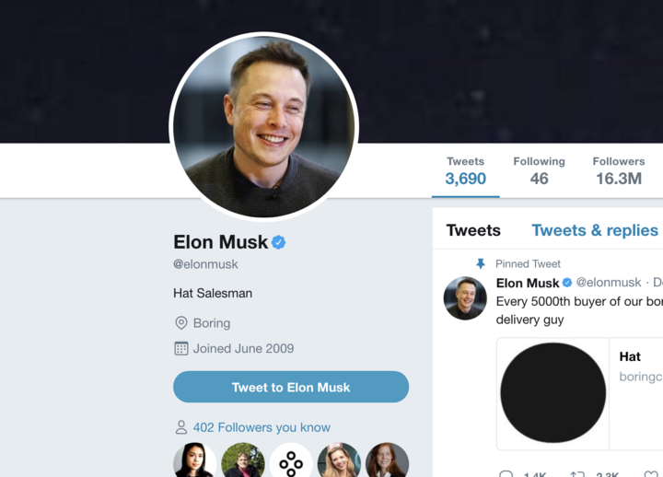Click the reply icon under the pinned tweet
This screenshot has width=663, height=477.
(506, 474)
